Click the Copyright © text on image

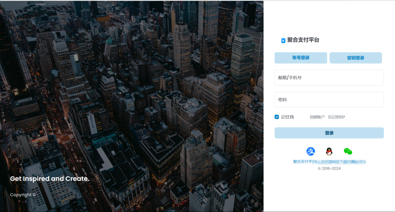click(23, 195)
